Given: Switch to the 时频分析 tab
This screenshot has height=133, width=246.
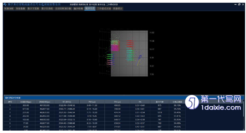Looking at the screenshot, I should point(9,8).
